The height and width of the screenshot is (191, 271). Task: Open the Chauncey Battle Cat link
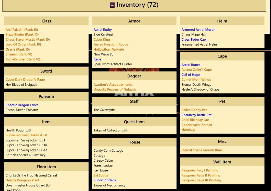[197, 115]
